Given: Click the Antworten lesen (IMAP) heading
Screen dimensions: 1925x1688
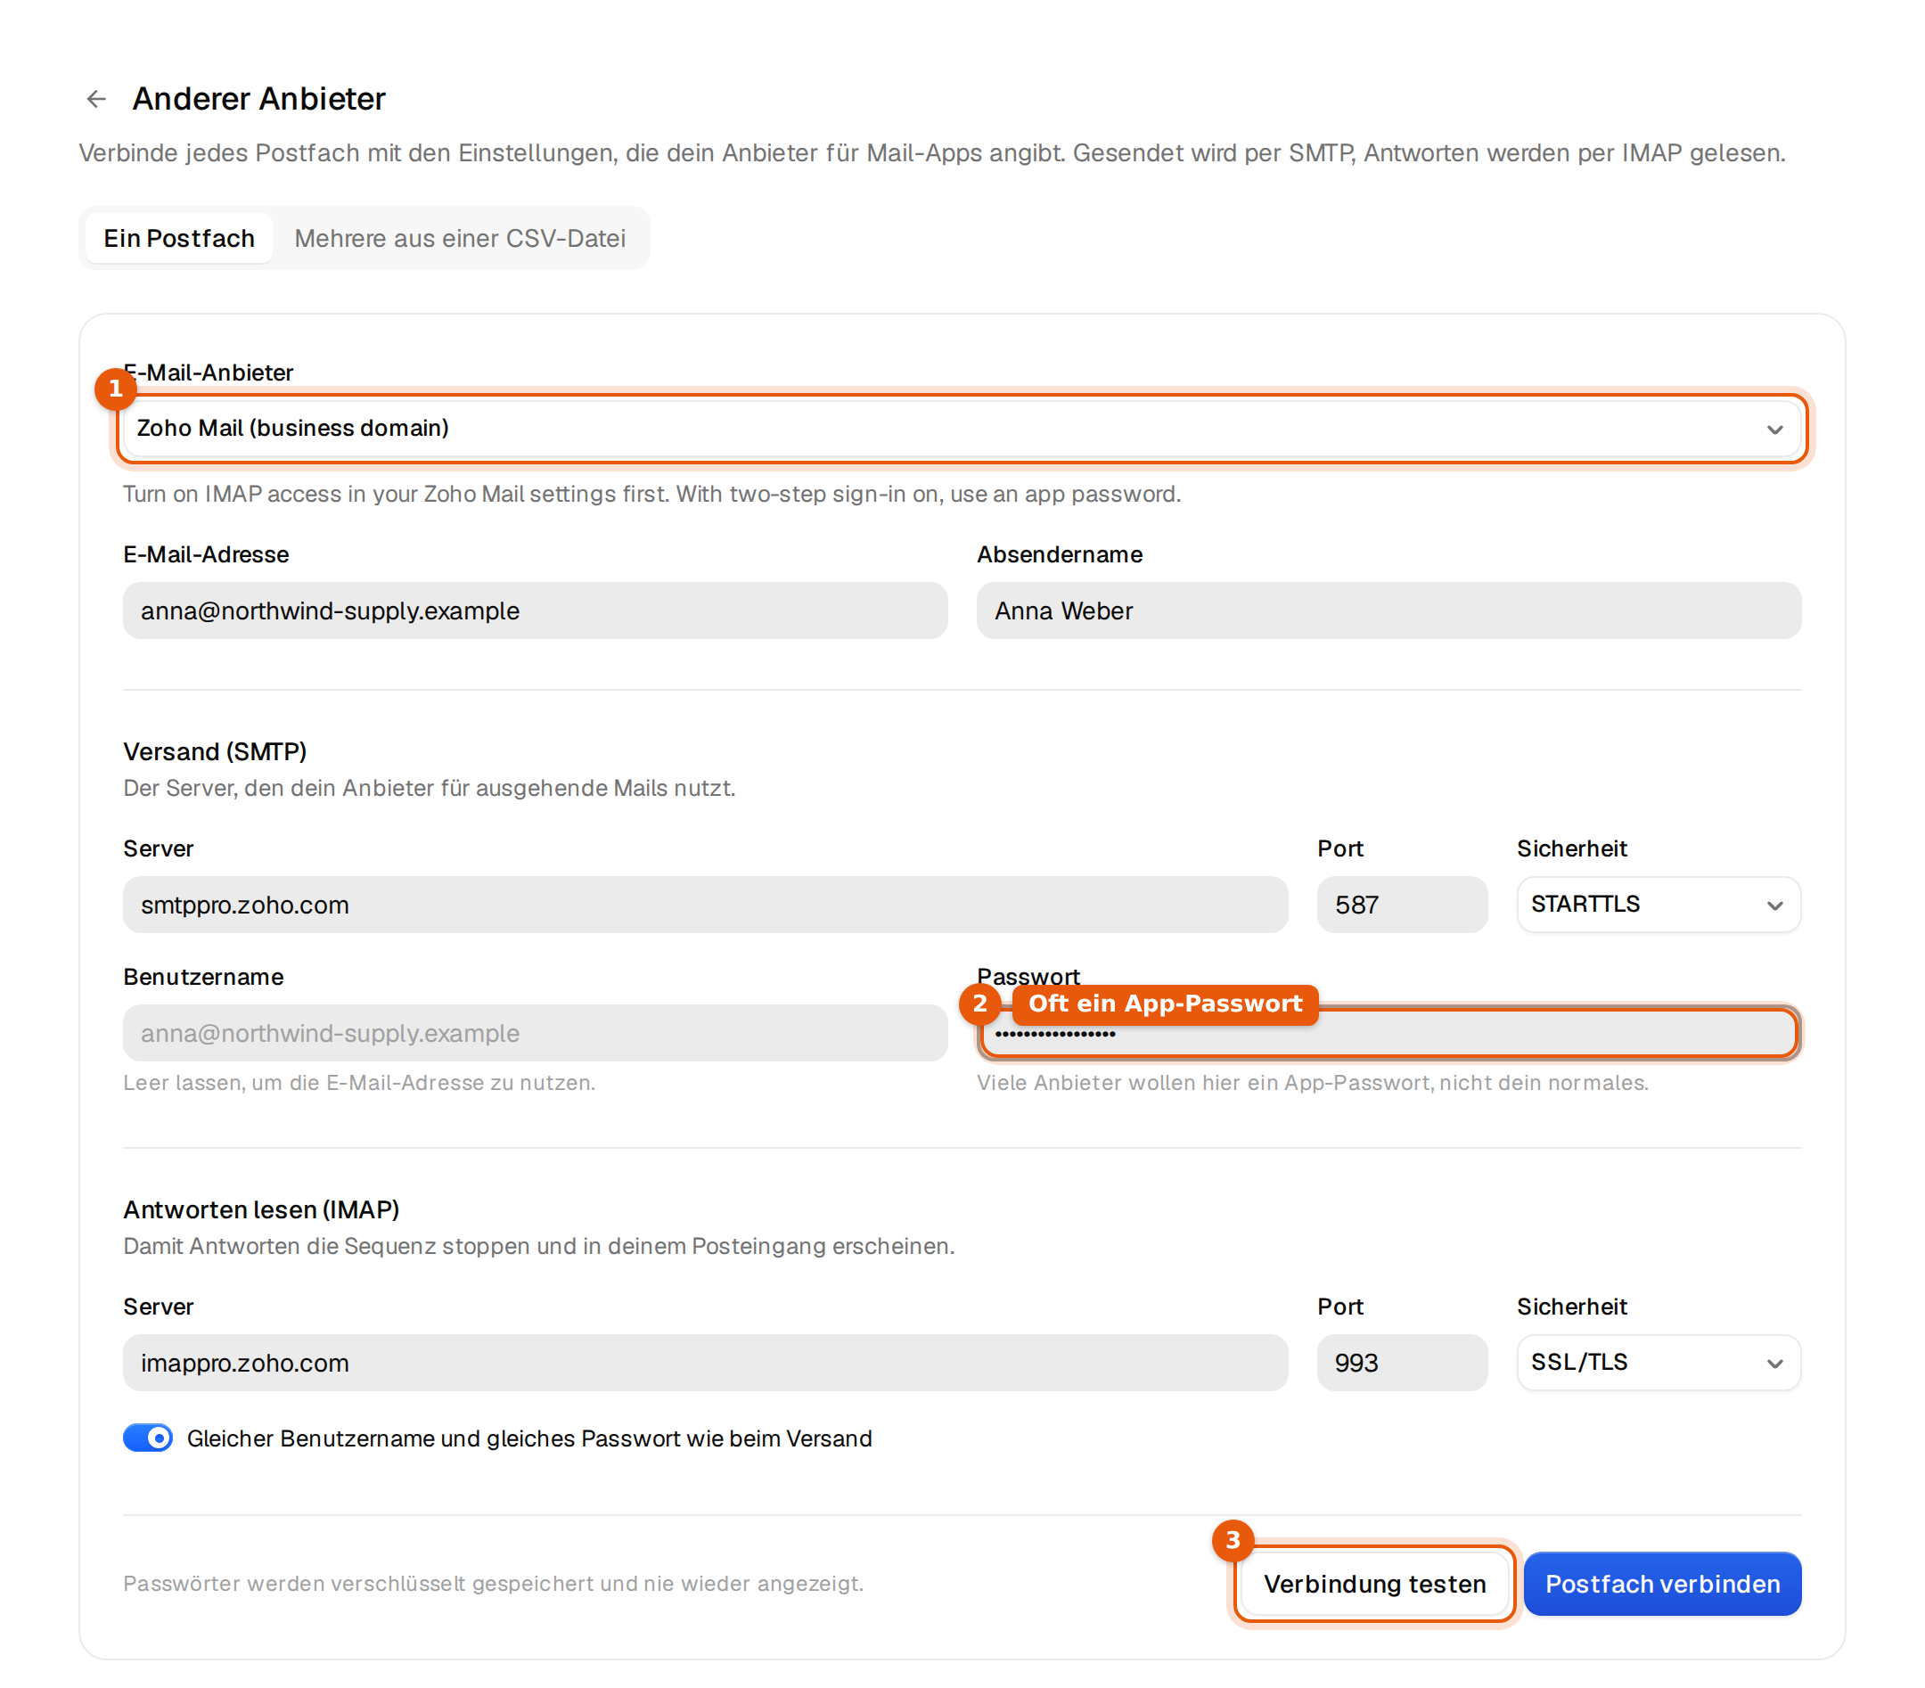Looking at the screenshot, I should coord(261,1209).
